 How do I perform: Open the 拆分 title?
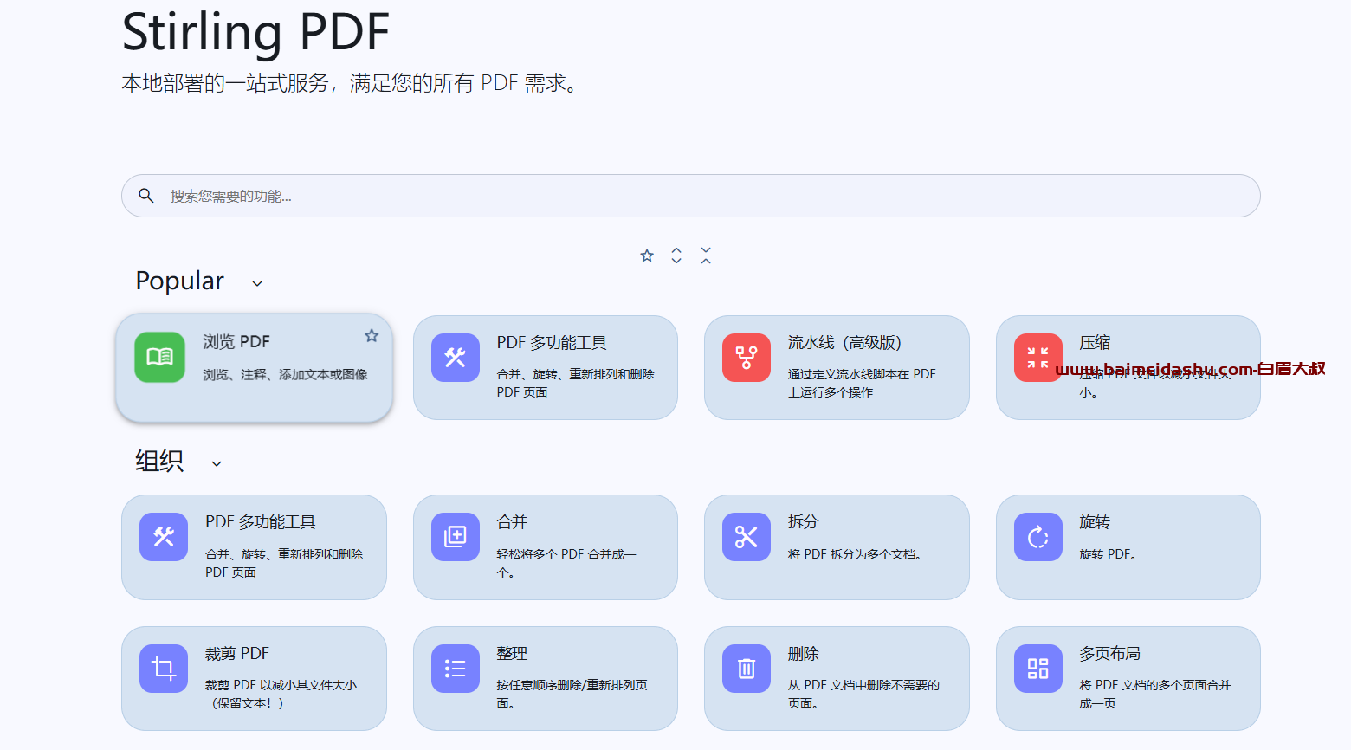[x=803, y=522]
